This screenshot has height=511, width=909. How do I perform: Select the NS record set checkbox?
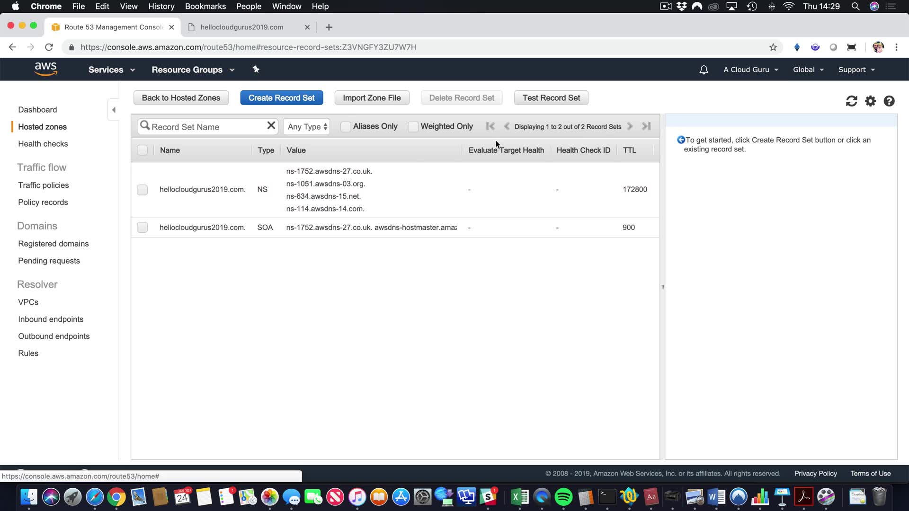(142, 190)
